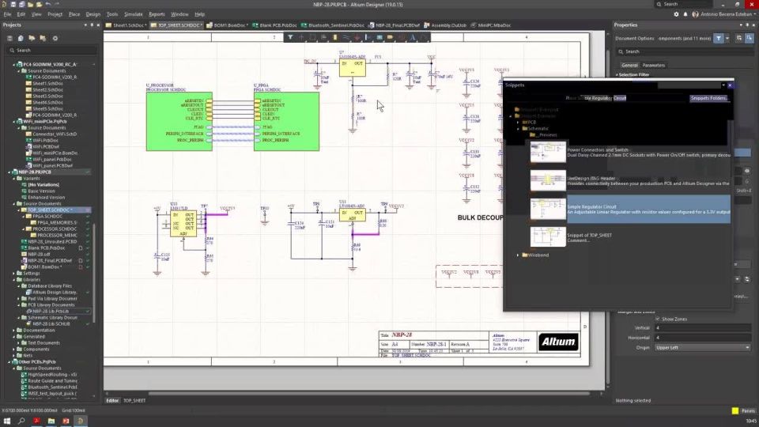Open Windows Start menu

[7, 421]
